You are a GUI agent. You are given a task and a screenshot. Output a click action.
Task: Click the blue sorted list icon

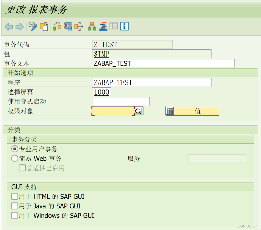pyautogui.click(x=103, y=26)
